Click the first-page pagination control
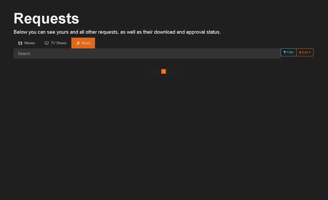Screen dimensions: 328x200 [x=151, y=71]
